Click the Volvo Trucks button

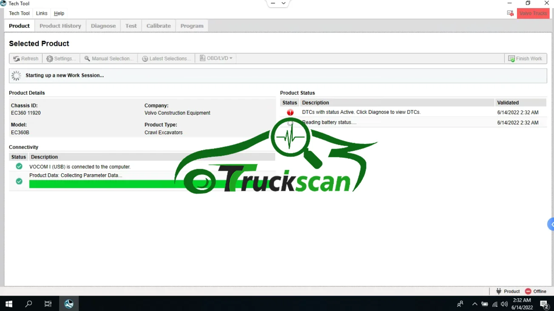533,14
